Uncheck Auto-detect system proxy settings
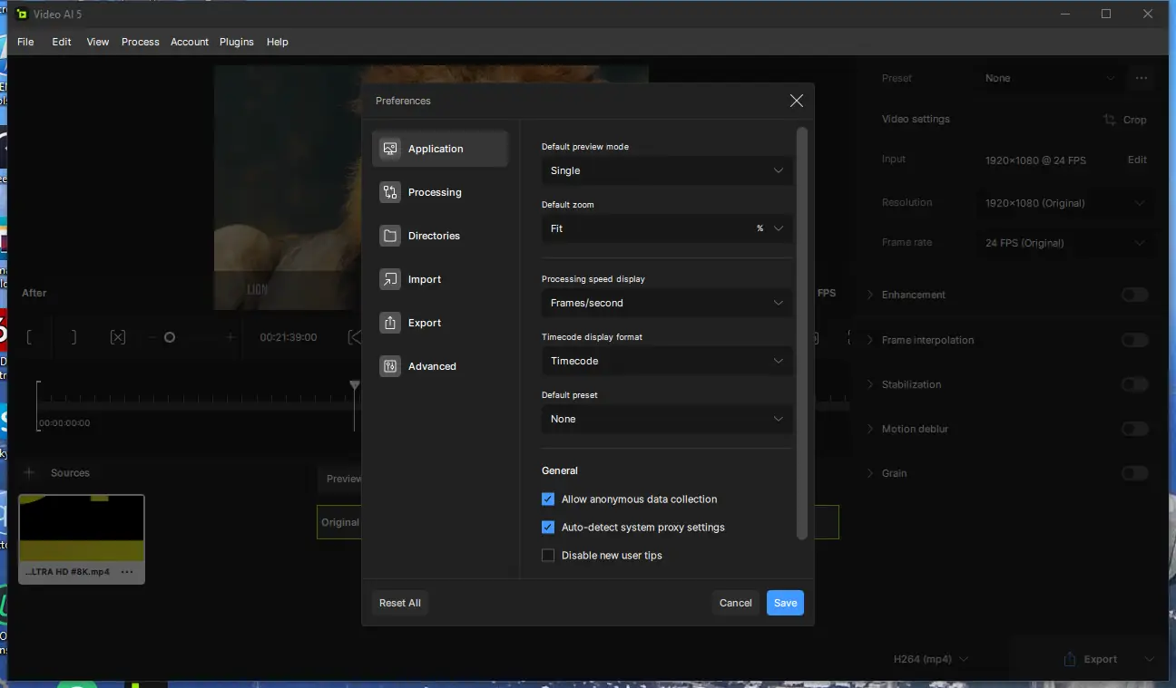 pos(548,528)
